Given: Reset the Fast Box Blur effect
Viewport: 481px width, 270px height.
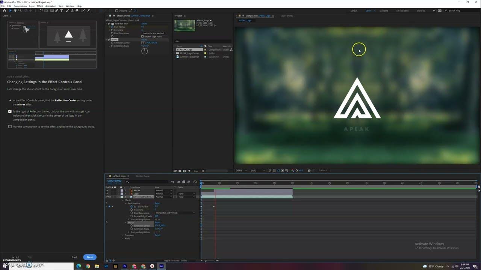Looking at the screenshot, I should [144, 24].
